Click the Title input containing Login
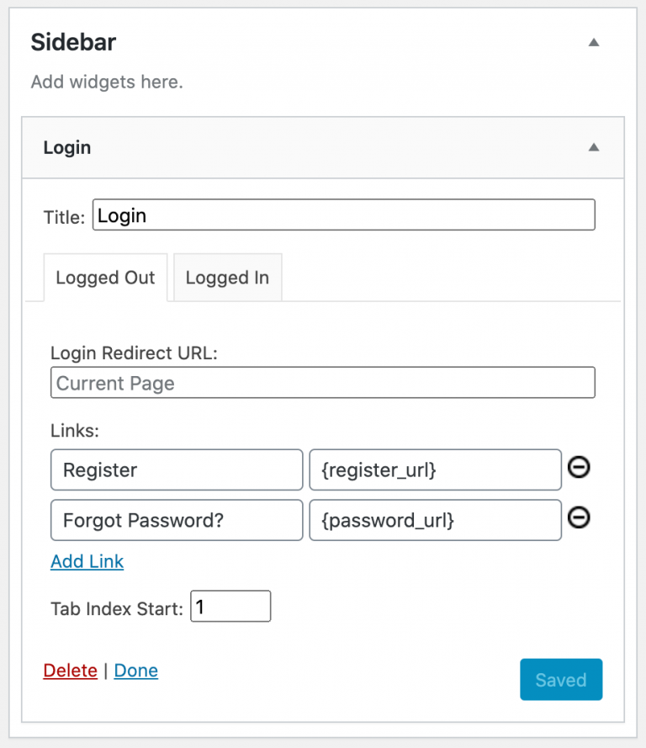The width and height of the screenshot is (646, 748). 343,215
